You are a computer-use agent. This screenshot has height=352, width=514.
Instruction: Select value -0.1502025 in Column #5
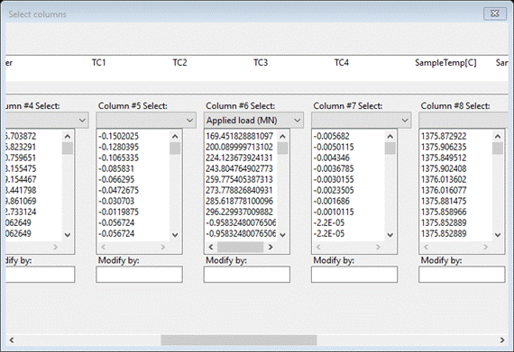[x=119, y=136]
